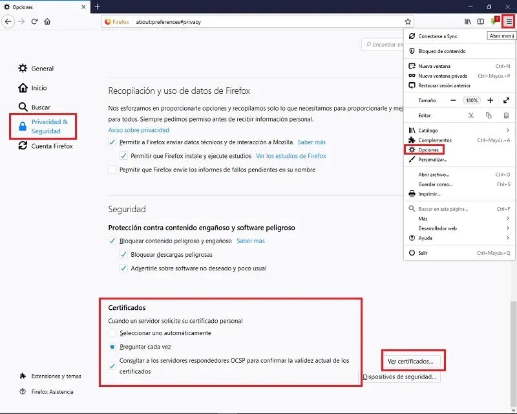Choose Abrir archivo... menu item
This screenshot has width=517, height=414.
[x=459, y=175]
